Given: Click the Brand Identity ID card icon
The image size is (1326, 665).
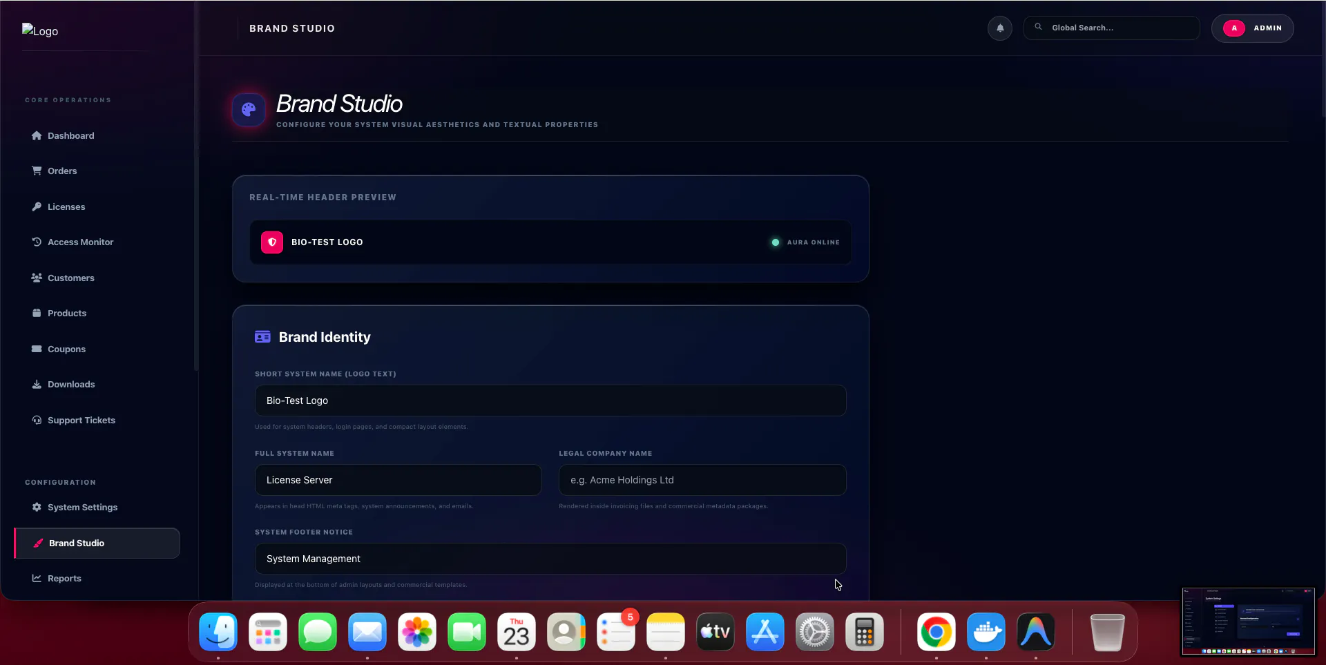Looking at the screenshot, I should [x=262, y=337].
